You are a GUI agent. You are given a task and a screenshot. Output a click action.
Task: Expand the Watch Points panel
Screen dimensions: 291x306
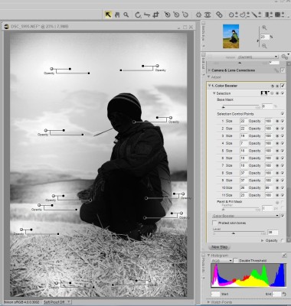[208, 302]
